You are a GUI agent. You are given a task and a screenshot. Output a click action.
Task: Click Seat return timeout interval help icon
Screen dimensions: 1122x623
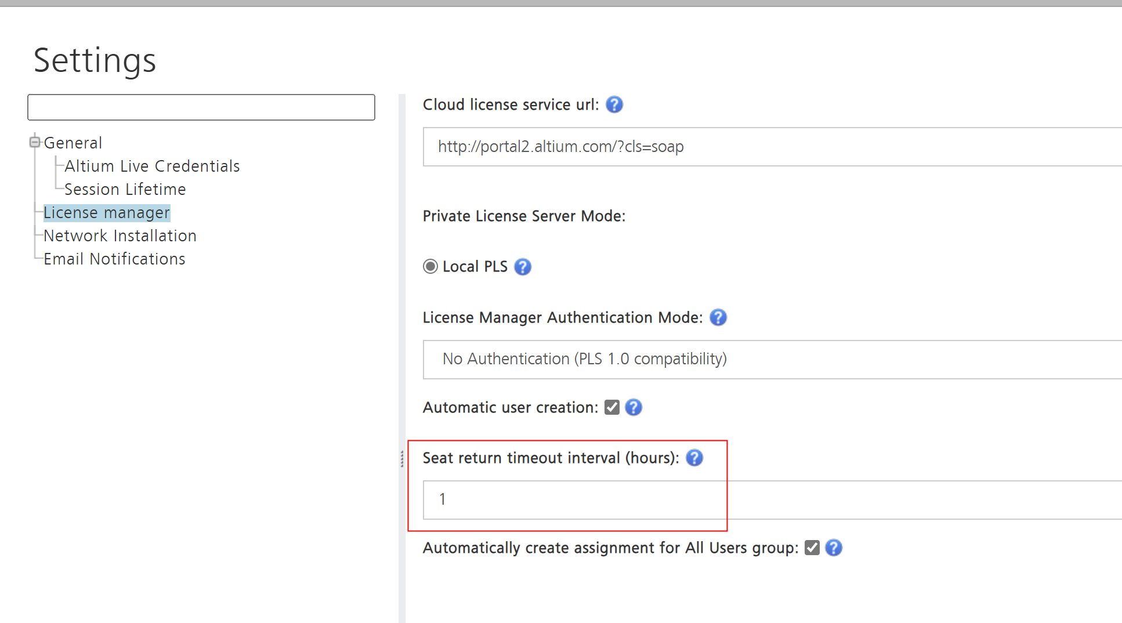pyautogui.click(x=694, y=458)
